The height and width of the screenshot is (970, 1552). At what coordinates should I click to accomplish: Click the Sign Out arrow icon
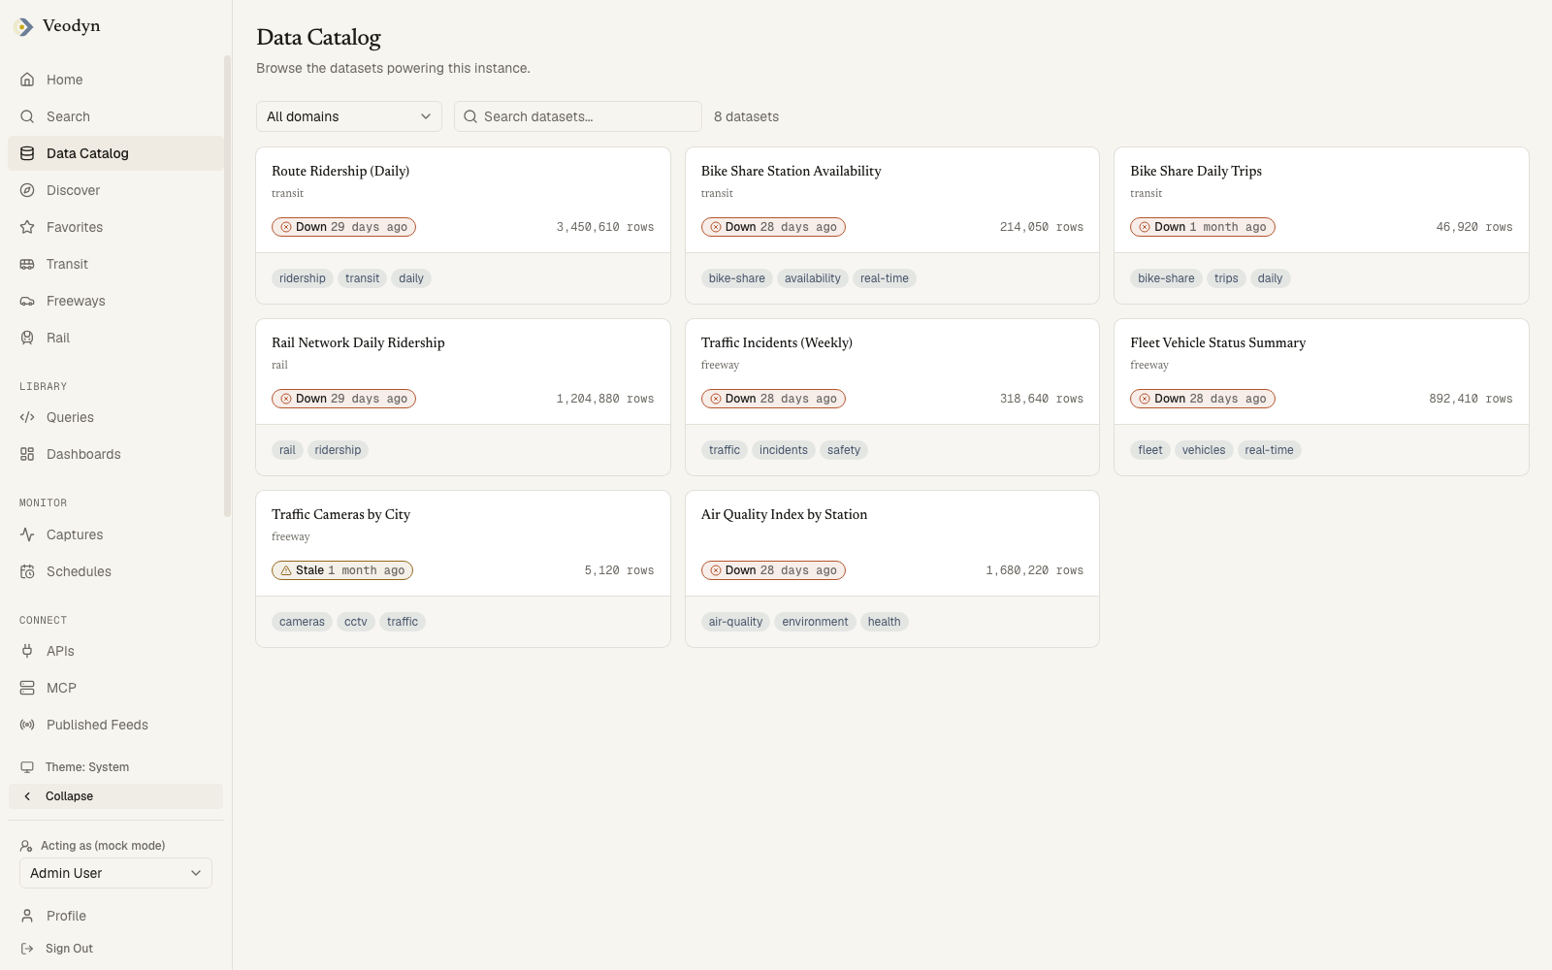[27, 949]
